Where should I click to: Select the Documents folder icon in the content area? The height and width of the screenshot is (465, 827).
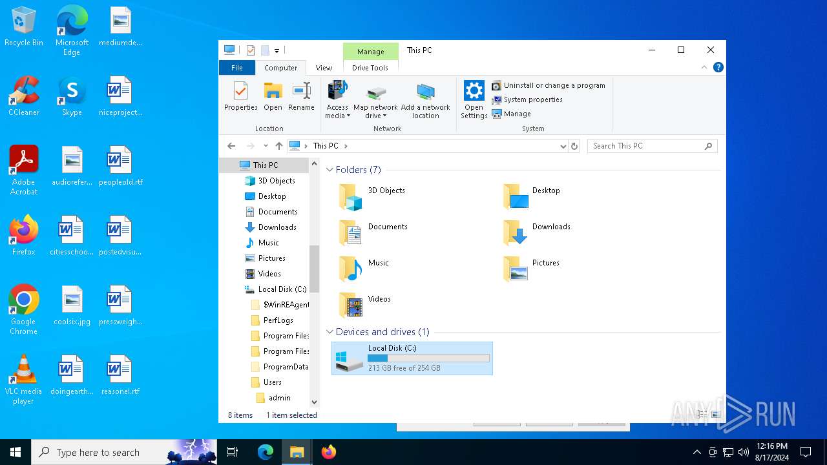coord(351,233)
